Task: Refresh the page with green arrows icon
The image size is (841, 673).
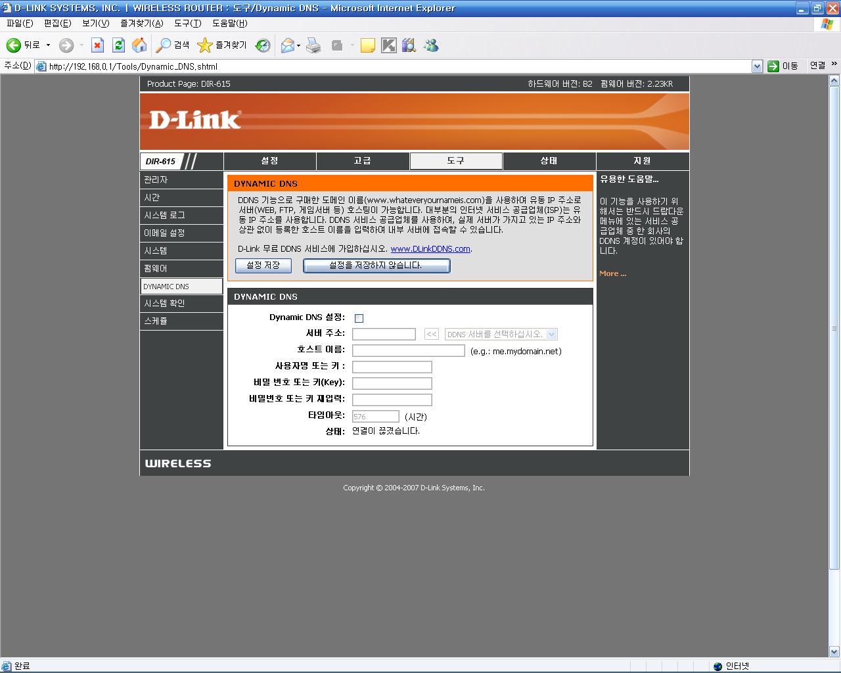Action: click(x=118, y=45)
